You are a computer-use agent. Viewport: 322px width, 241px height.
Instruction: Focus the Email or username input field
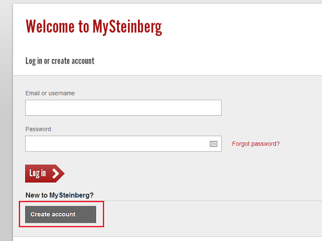(123, 108)
